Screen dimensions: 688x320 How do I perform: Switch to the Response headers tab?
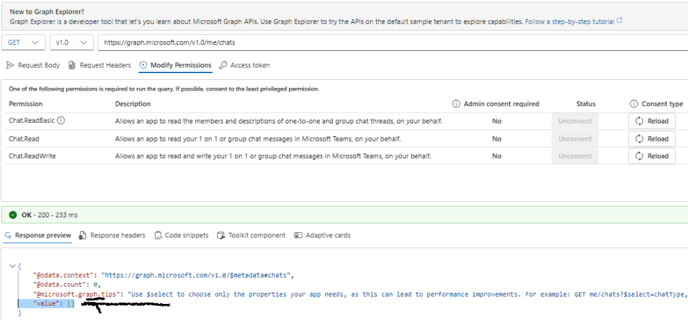pyautogui.click(x=112, y=235)
